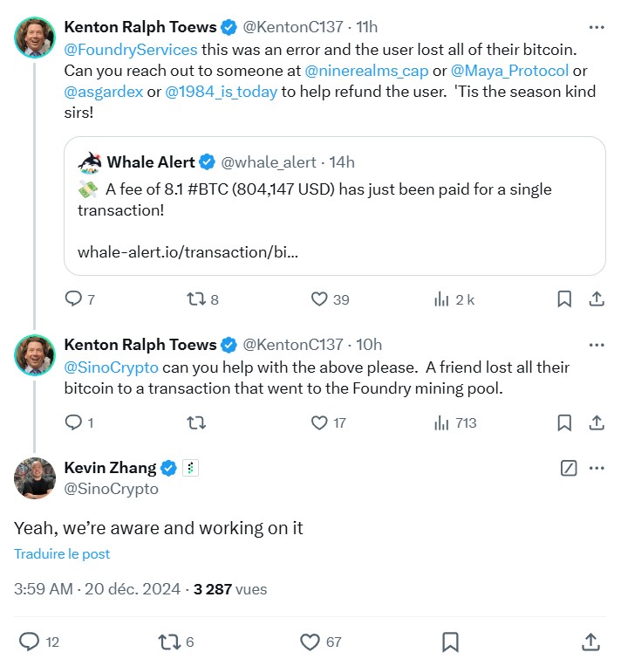This screenshot has height=666, width=621.
Task: Open the @Maya_Protocol mention
Action: click(x=509, y=71)
